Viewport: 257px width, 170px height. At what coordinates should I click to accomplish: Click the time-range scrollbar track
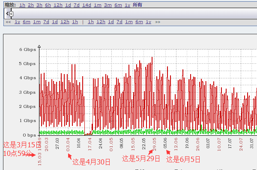(134, 13)
